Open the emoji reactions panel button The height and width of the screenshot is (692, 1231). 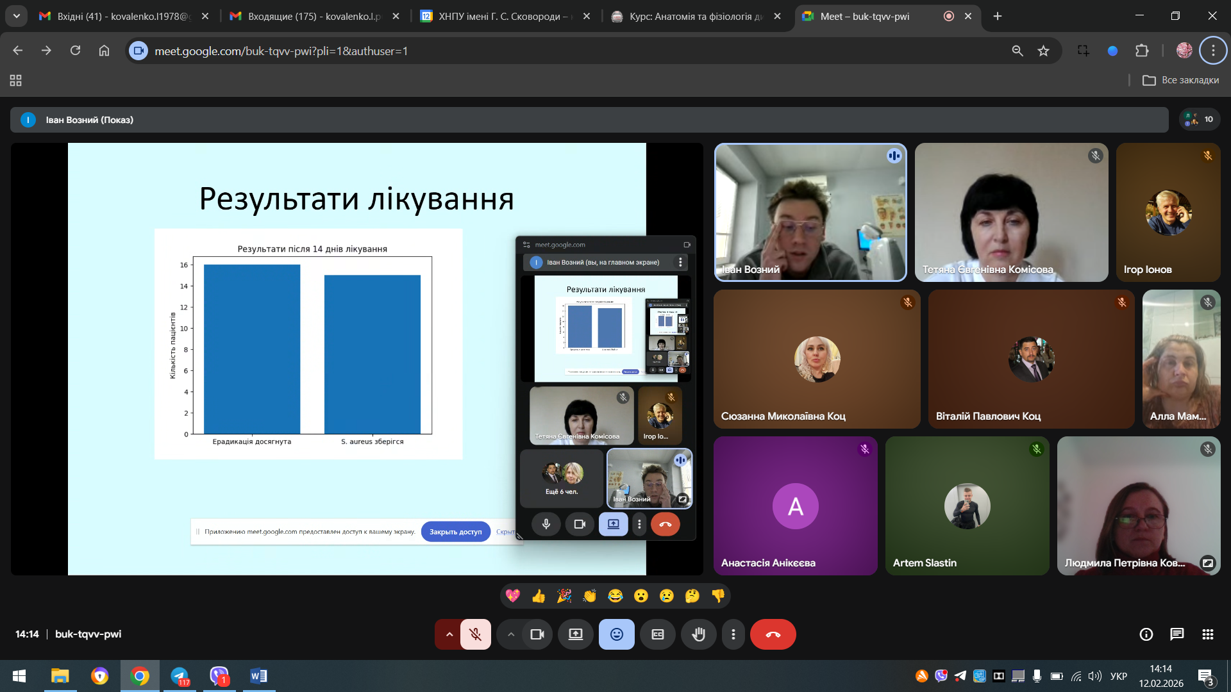click(x=616, y=634)
